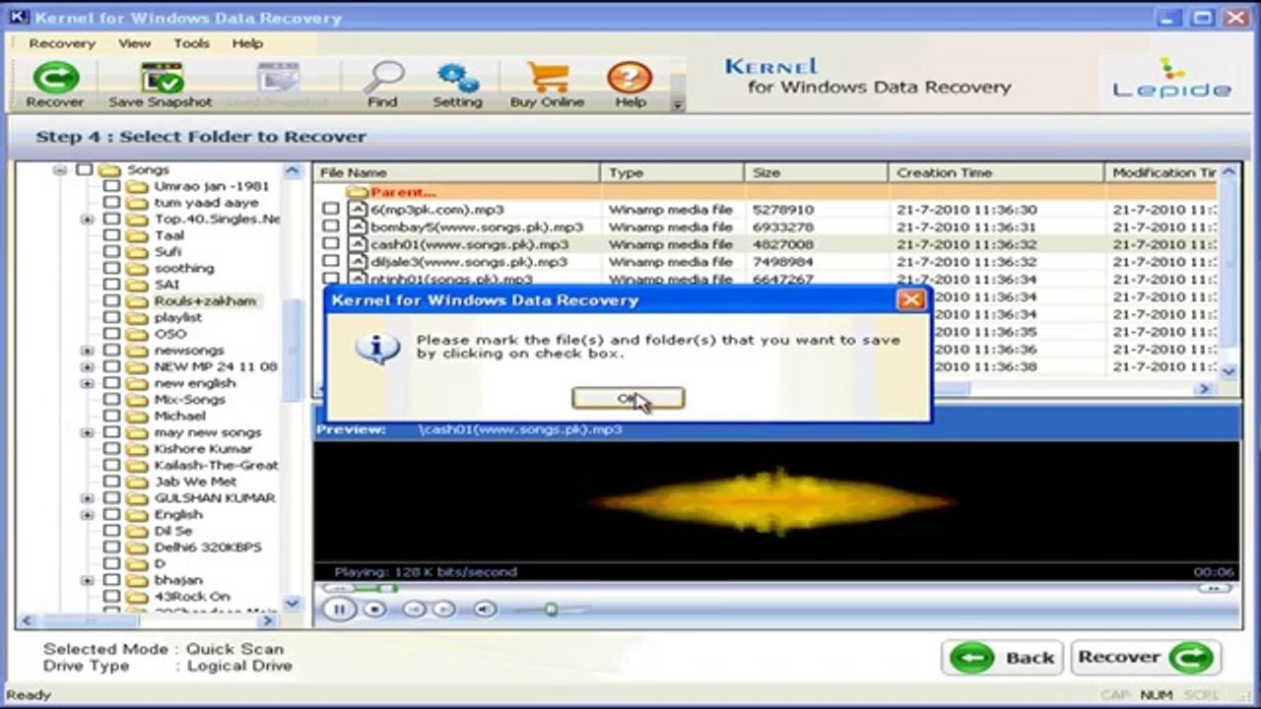Click the Parent folder icon
Screen dimensions: 1261x709
click(357, 192)
